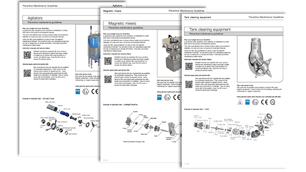
Task: Click the grey subtitle bar under Agitators title
Action: [x=61, y=22]
